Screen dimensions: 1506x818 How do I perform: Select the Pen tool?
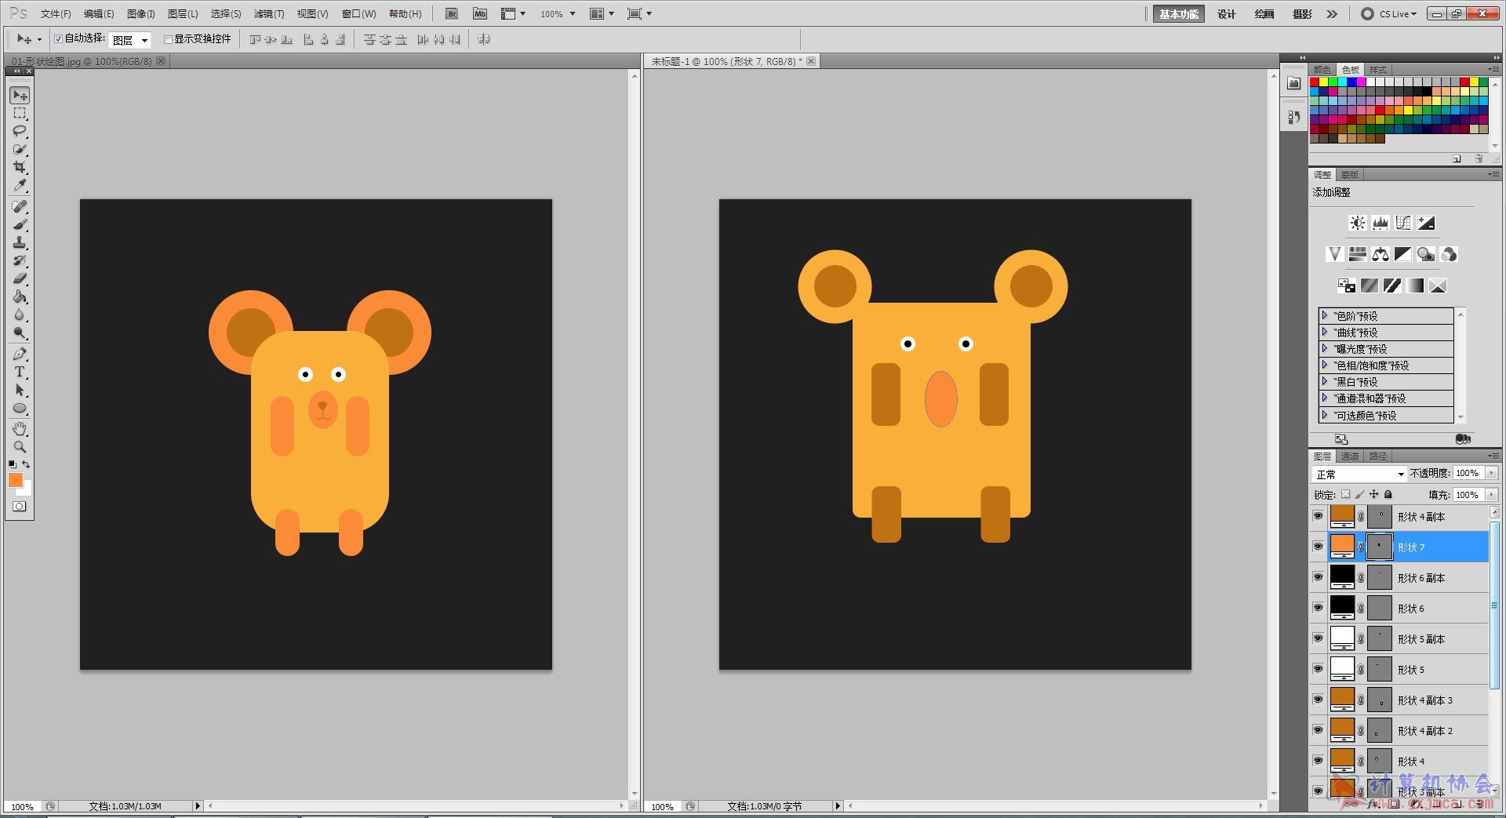click(20, 354)
